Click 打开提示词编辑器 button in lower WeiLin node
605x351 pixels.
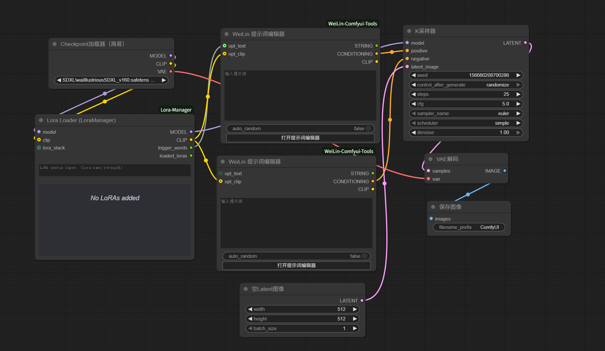[x=296, y=265]
